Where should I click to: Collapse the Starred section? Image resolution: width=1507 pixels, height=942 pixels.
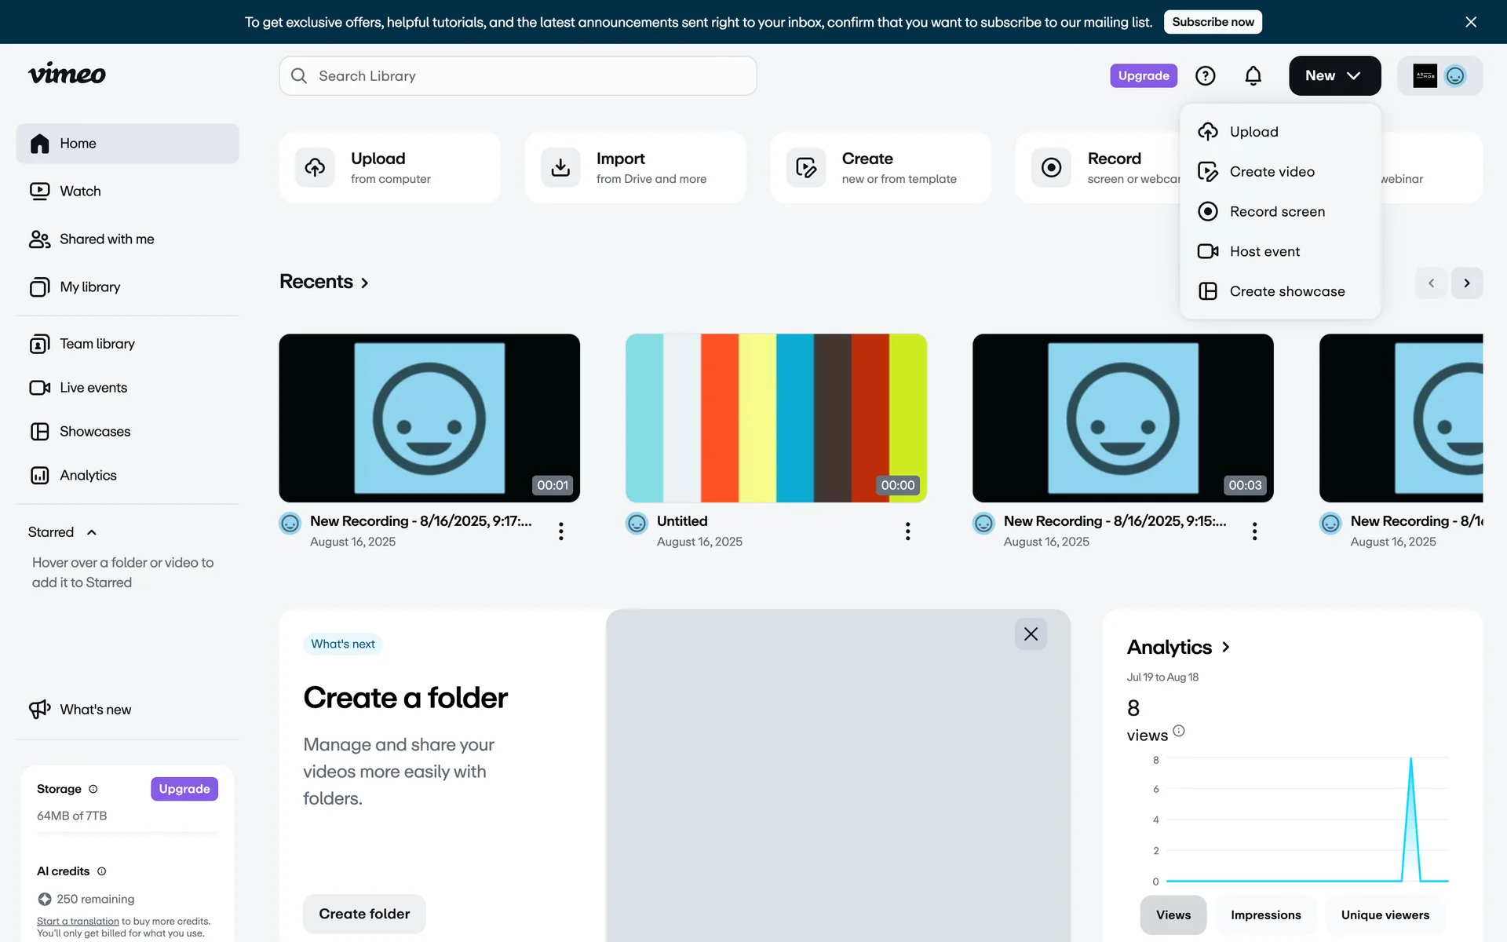tap(91, 532)
